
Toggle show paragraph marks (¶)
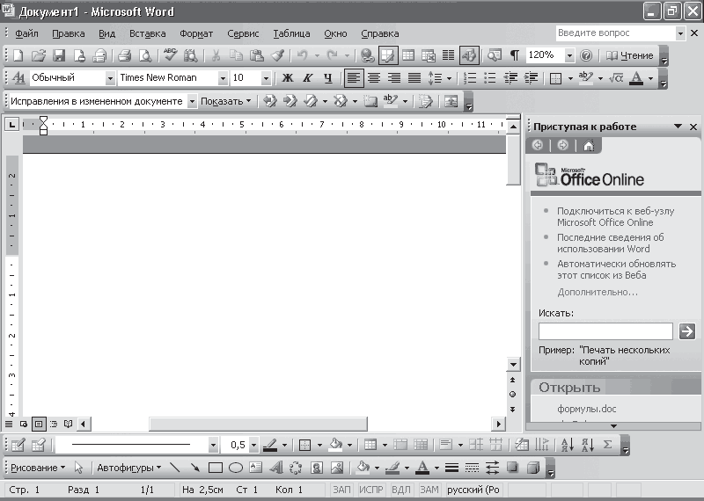[x=515, y=55]
